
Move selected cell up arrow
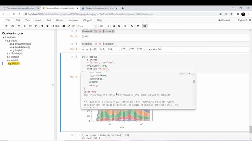(x=42, y=26)
